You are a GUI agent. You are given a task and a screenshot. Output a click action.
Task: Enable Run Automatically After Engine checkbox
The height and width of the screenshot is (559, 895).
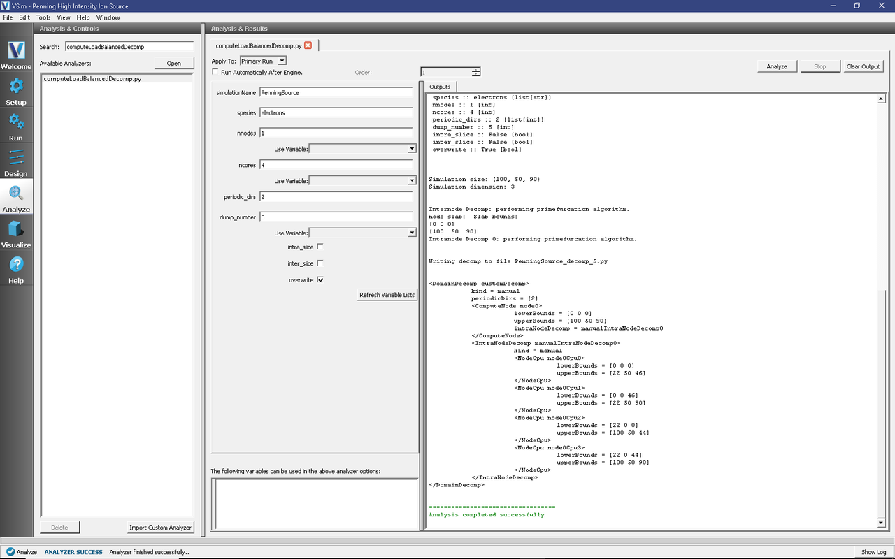(215, 72)
